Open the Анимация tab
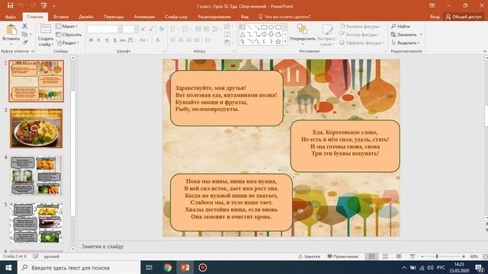Screen dimensions: 488x274 click(x=144, y=17)
